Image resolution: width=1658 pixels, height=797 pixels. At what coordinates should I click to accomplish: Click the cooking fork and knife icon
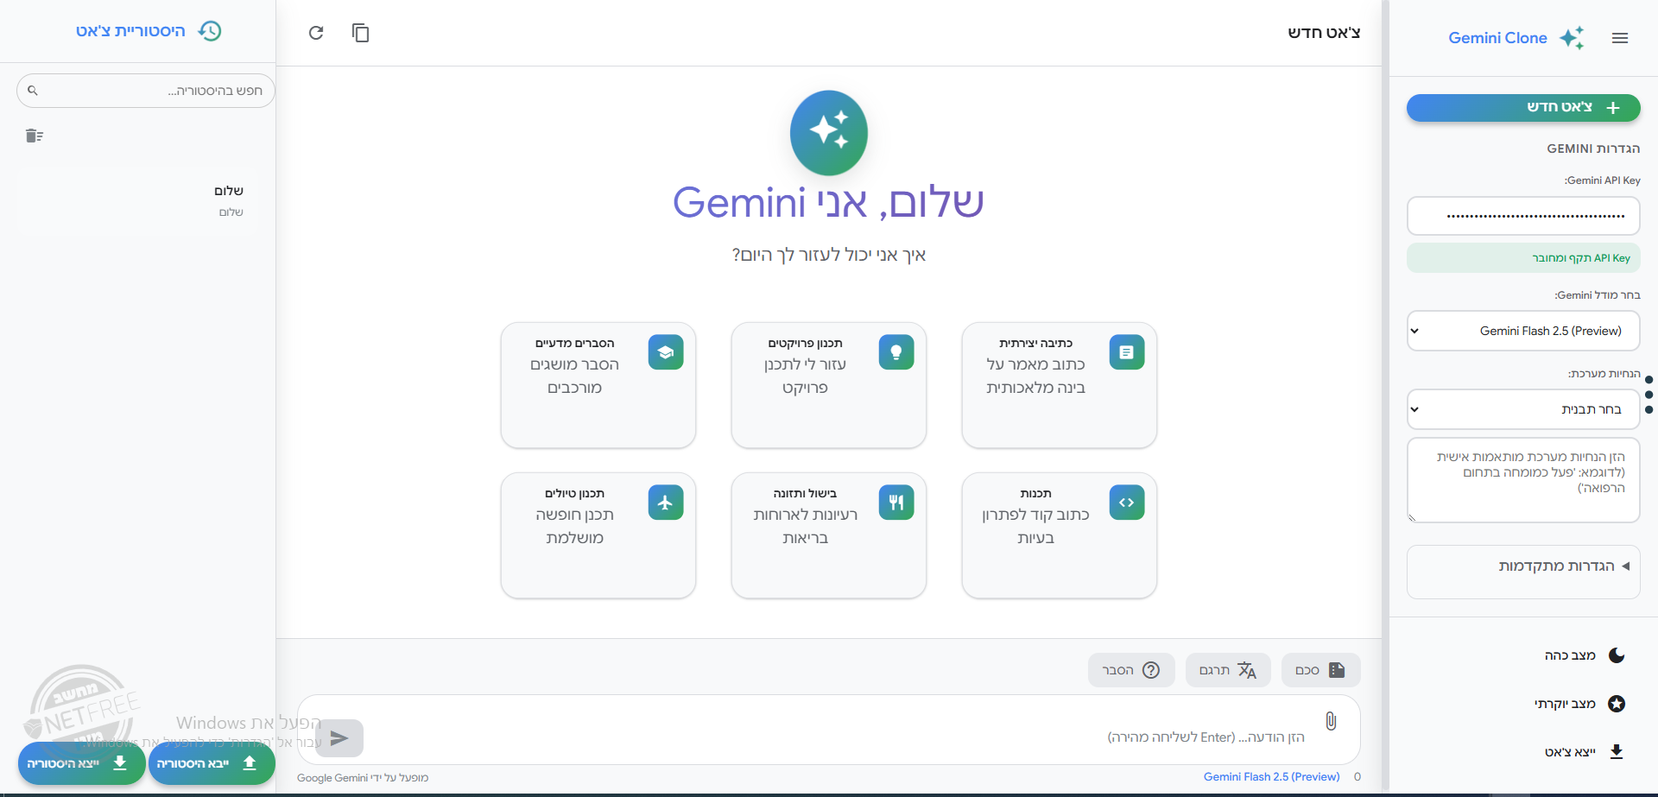pyautogui.click(x=895, y=503)
